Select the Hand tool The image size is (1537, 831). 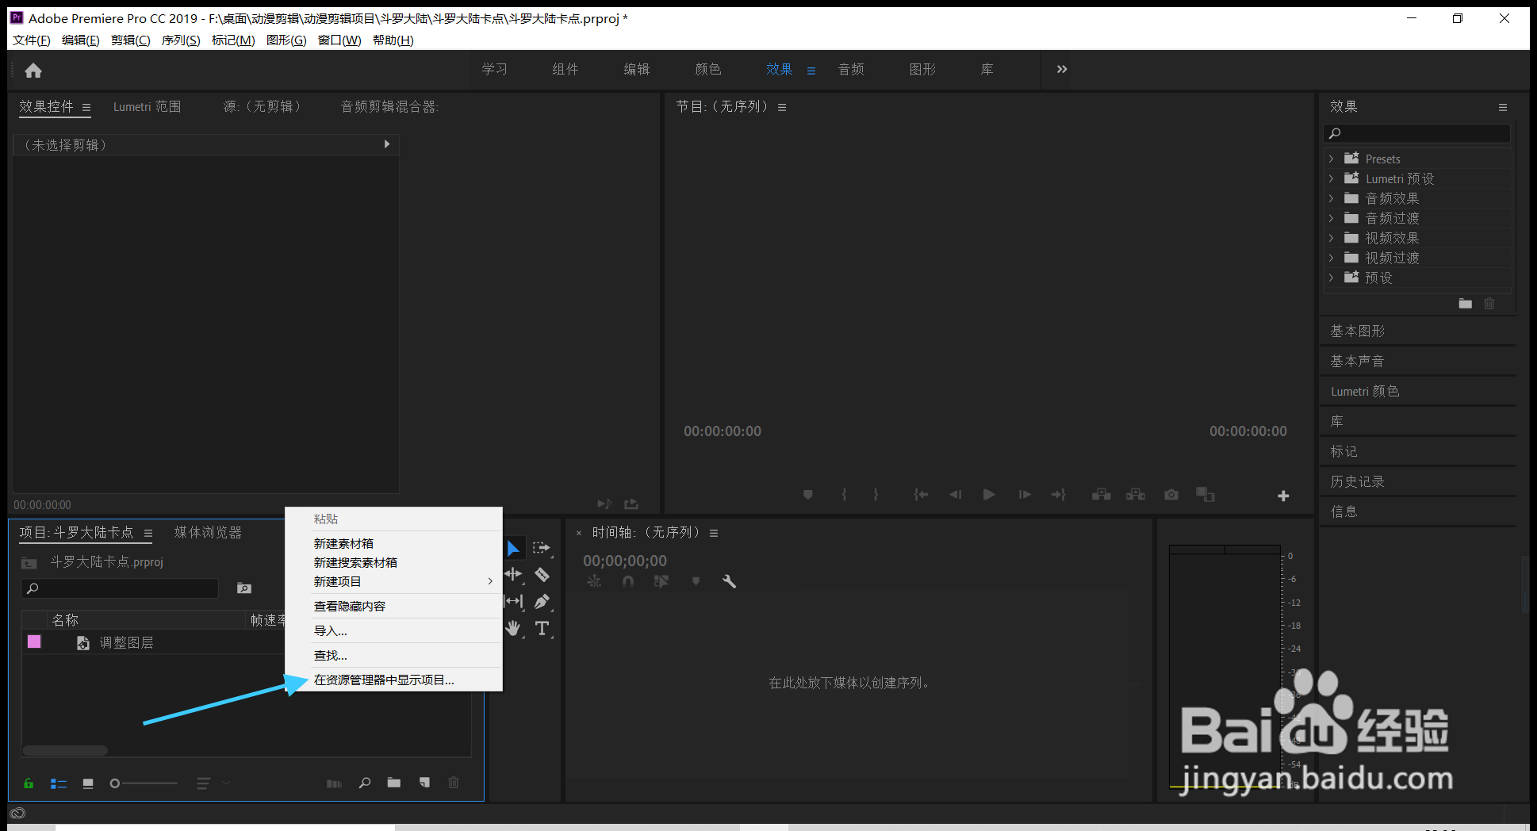click(x=514, y=628)
